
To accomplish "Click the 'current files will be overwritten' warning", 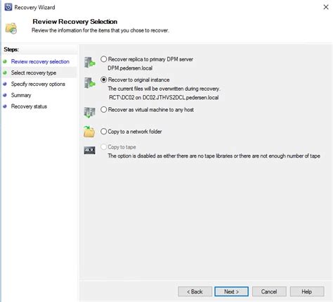I will click(164, 89).
